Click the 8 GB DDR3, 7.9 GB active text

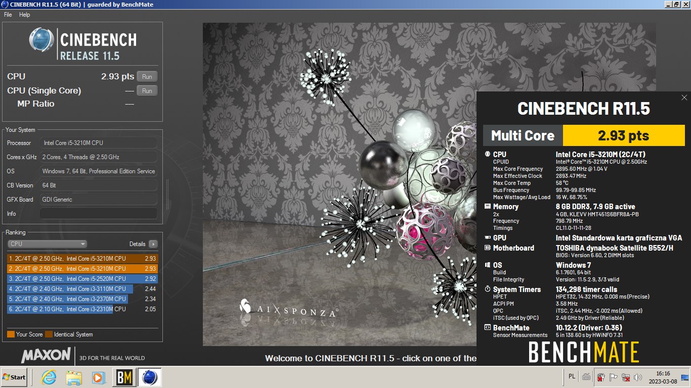[x=595, y=206]
